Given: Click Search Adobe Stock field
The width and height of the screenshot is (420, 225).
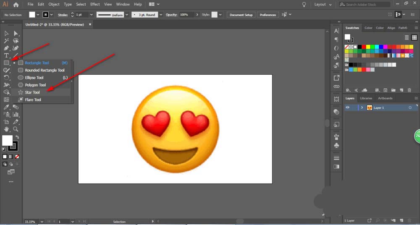Looking at the screenshot, I should [x=365, y=5].
